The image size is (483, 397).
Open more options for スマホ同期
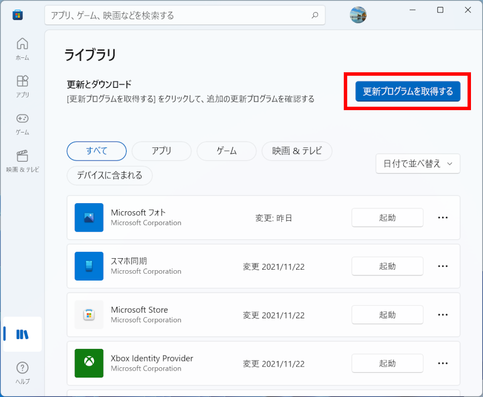click(443, 266)
